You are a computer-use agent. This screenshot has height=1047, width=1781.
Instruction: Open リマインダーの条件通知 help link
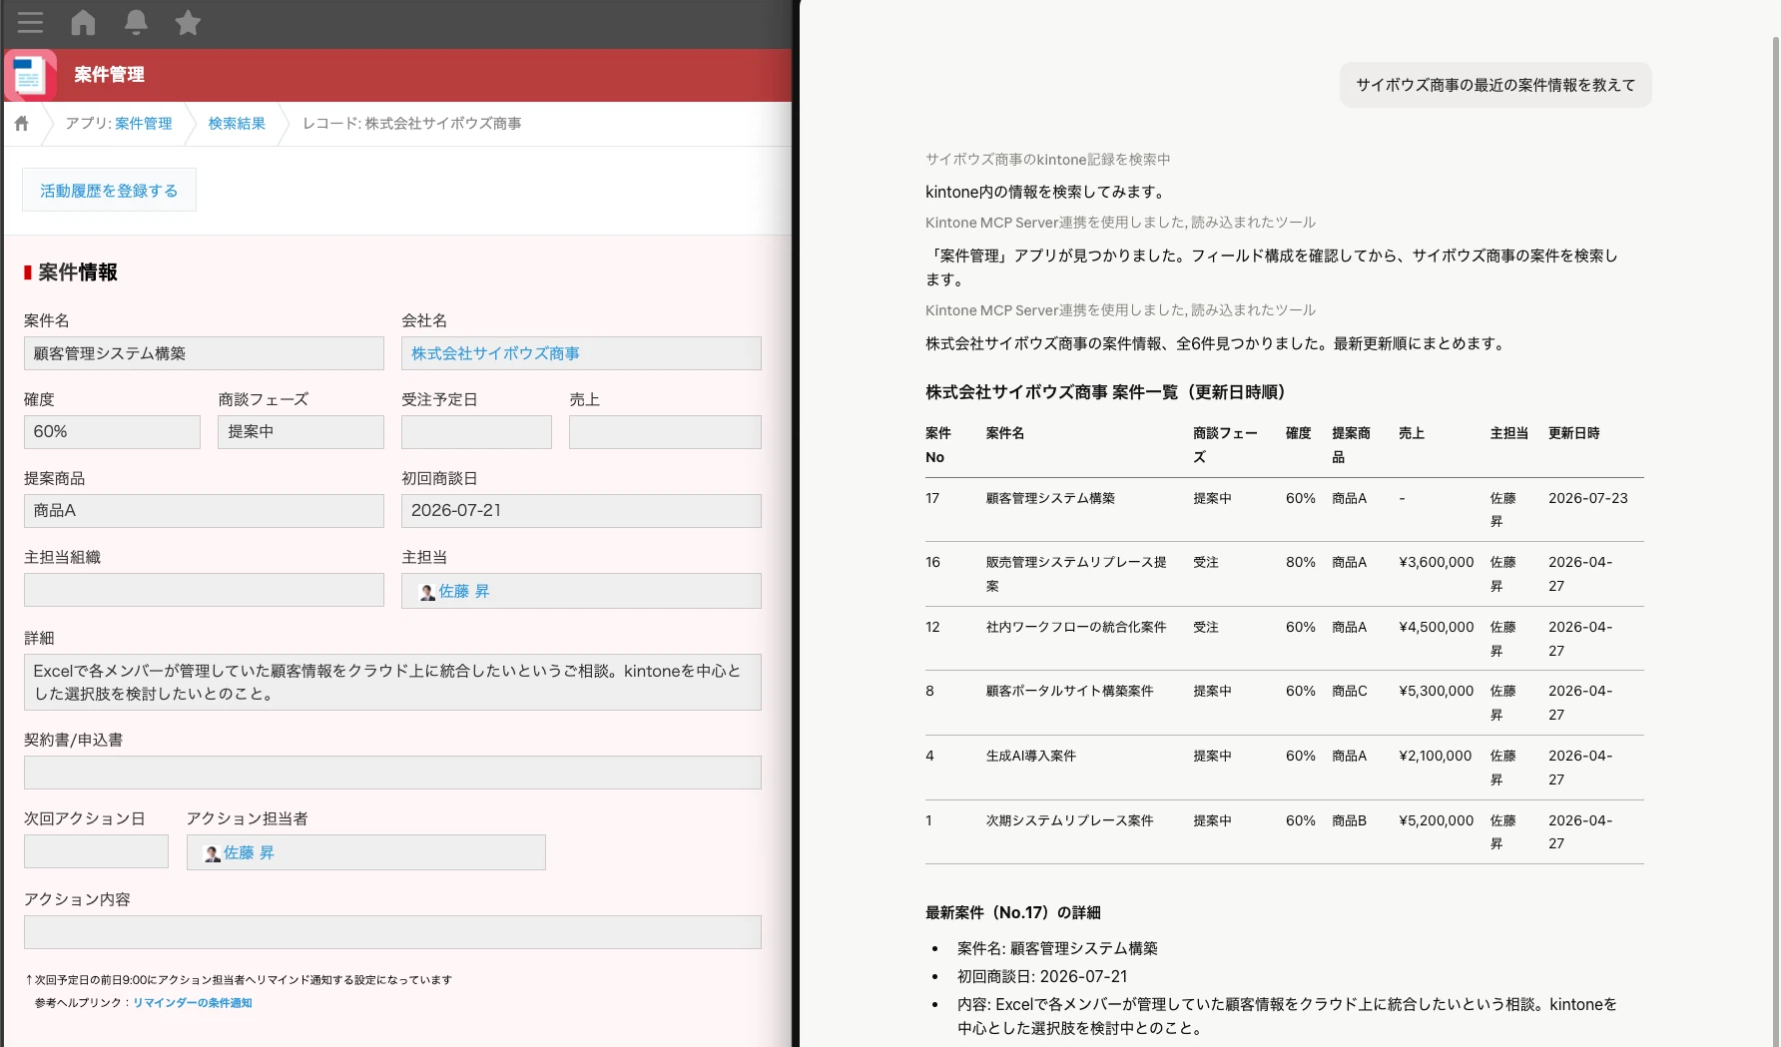tap(192, 1003)
